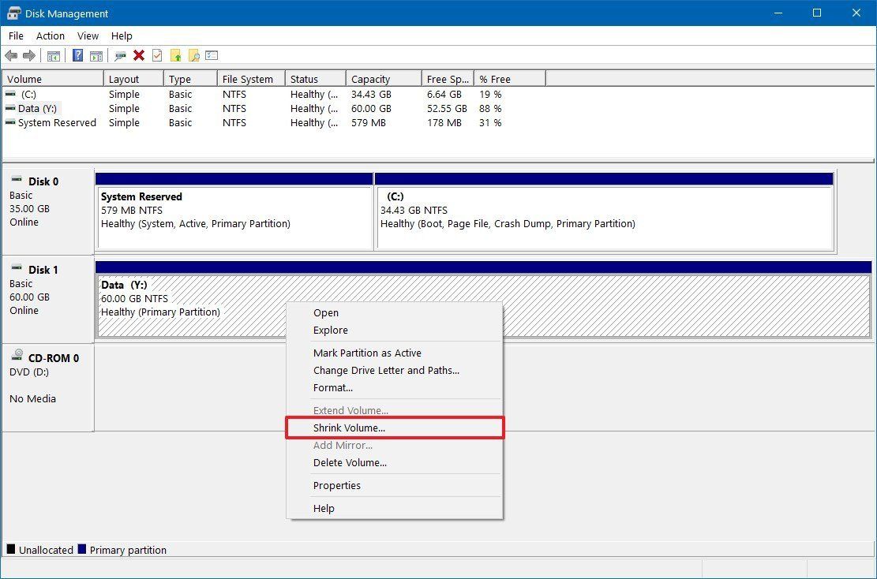Screen dimensions: 877x579
Task: Select Shrink Volume from the context menu
Action: coord(350,427)
